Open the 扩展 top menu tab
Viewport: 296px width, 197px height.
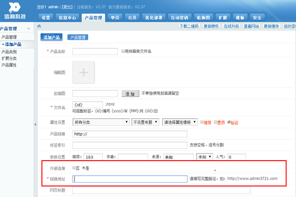223,18
